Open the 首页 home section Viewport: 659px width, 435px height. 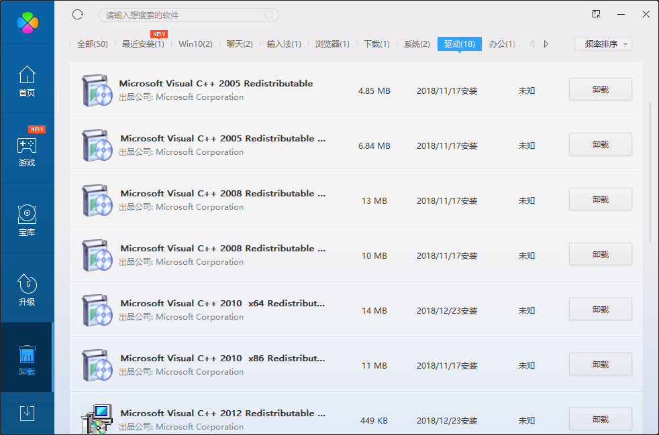(27, 82)
